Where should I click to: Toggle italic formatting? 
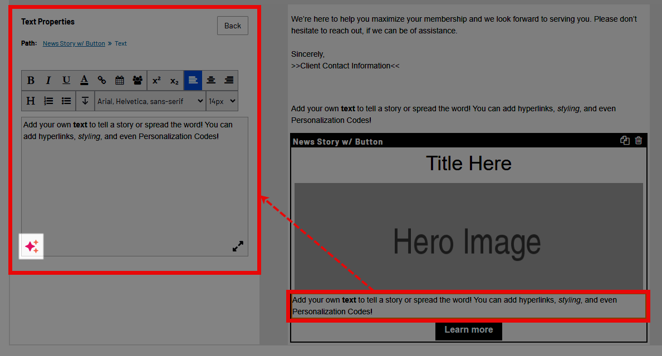tap(48, 81)
